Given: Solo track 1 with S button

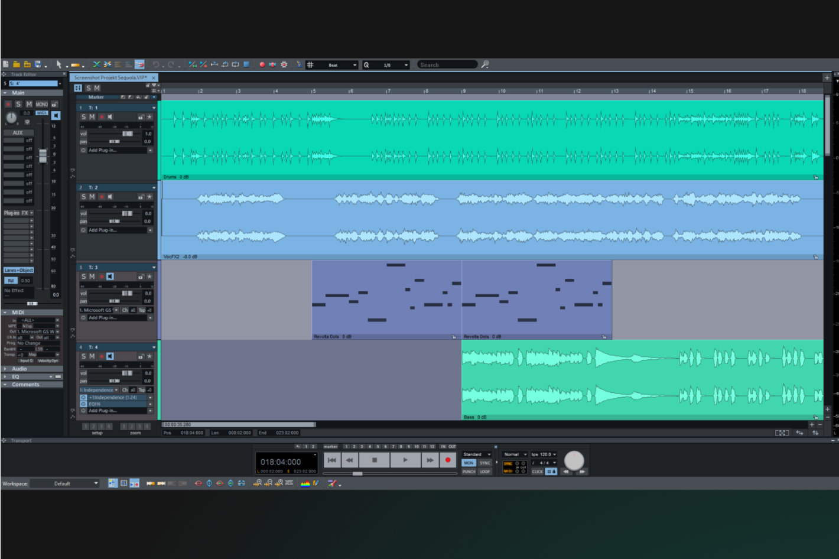Looking at the screenshot, I should pos(83,117).
